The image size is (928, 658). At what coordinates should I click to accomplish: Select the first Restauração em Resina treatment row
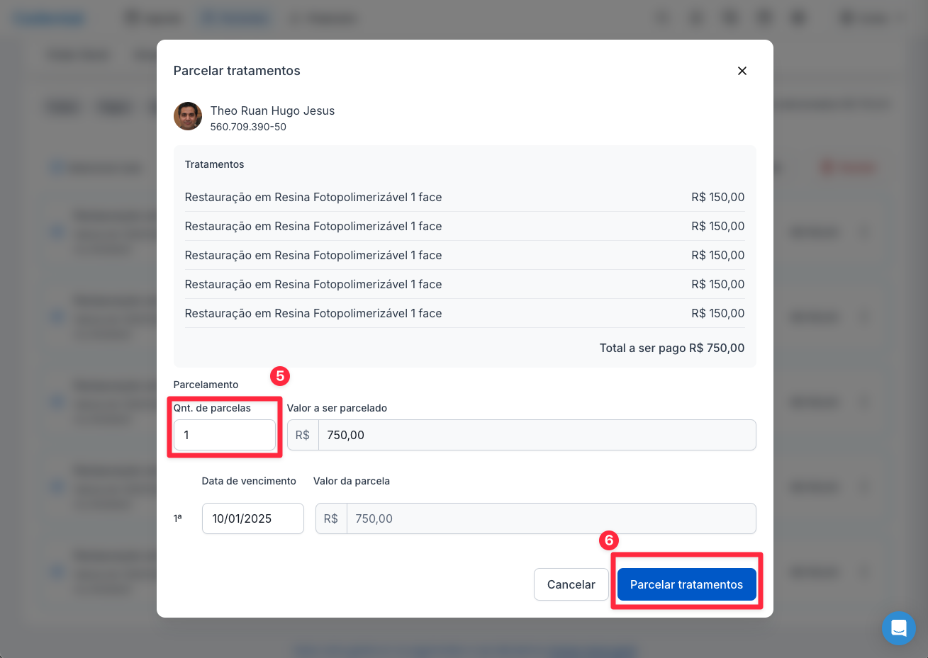[313, 197]
